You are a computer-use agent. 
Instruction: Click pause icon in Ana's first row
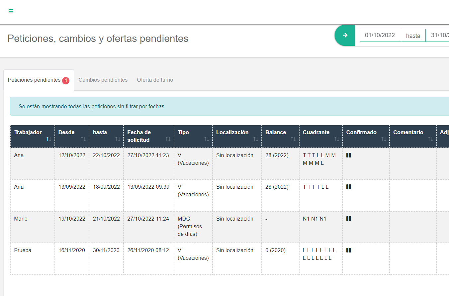coord(348,155)
